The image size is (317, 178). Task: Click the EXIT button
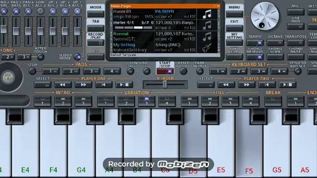click(x=234, y=28)
